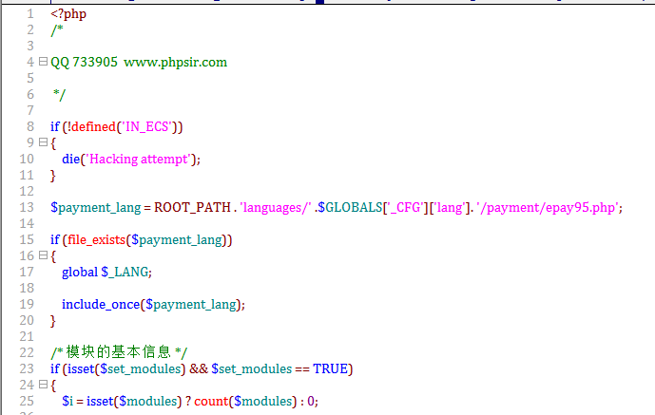The image size is (655, 415).
Task: Click 'include_once' on line 19
Action: click(x=101, y=305)
